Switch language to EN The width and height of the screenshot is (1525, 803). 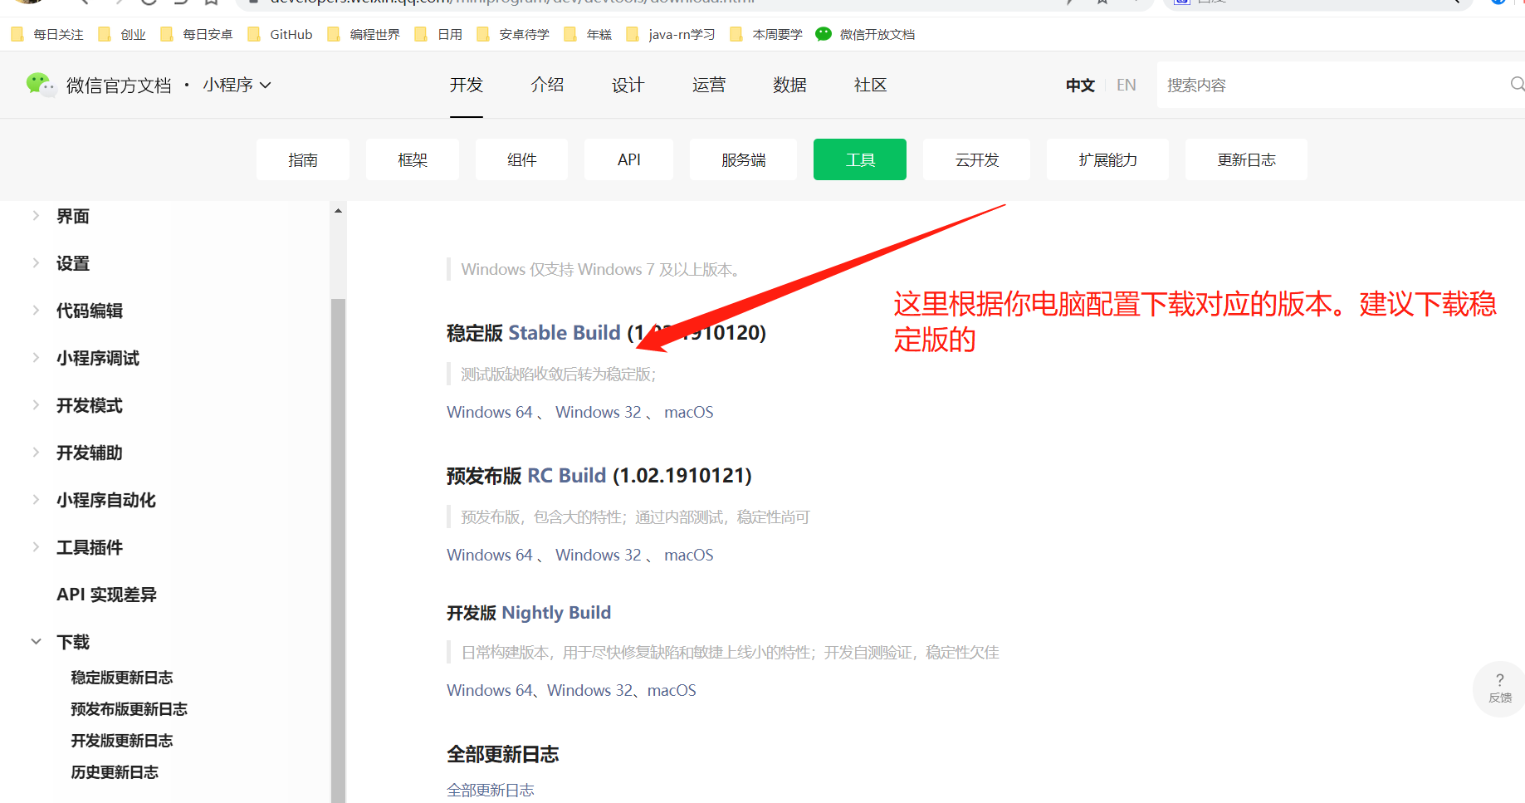pyautogui.click(x=1127, y=86)
